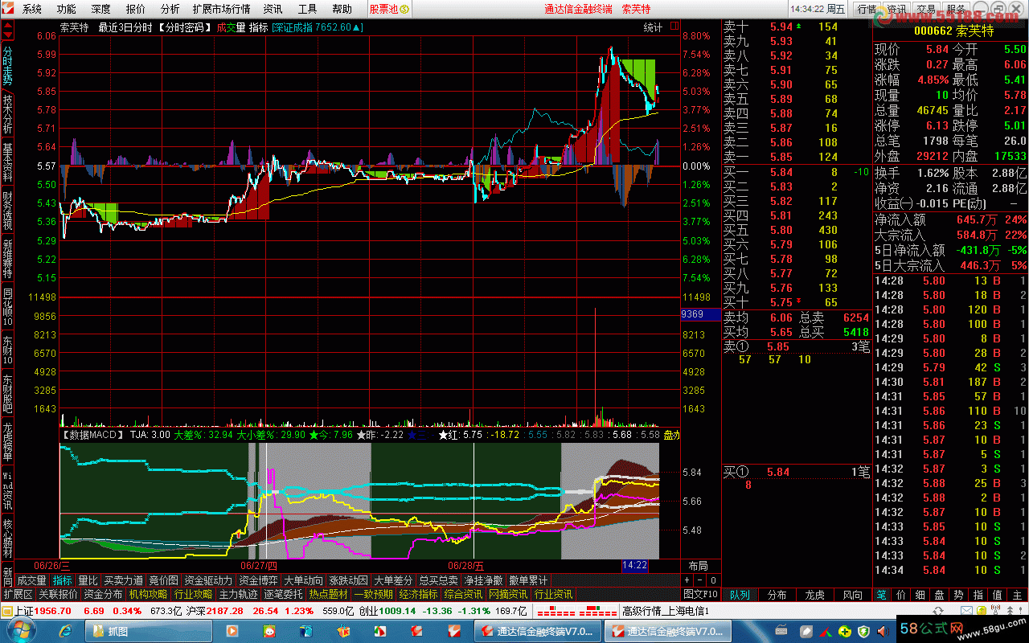Open the 机构攻略 tab in bottom row
Image resolution: width=1029 pixels, height=643 pixels.
pos(148,594)
